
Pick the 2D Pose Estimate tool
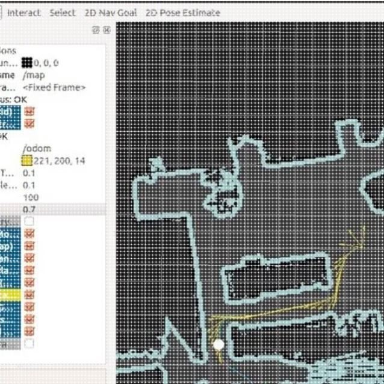tap(183, 13)
